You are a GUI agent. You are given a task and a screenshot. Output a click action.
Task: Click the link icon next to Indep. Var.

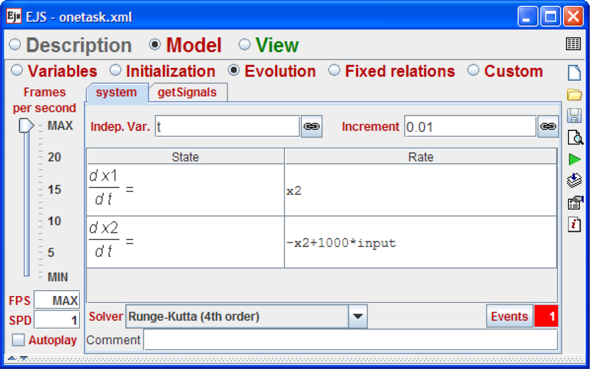point(312,127)
